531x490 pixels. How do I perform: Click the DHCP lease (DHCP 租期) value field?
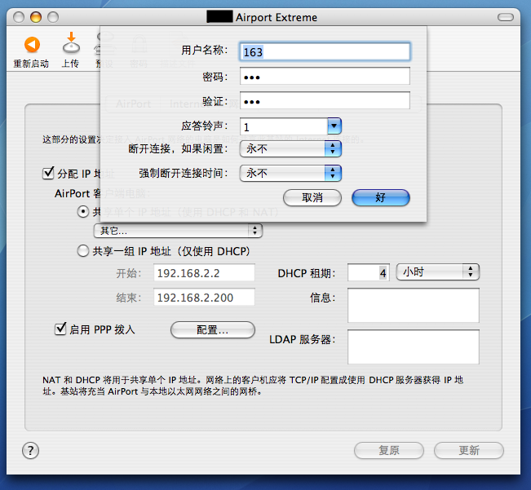pyautogui.click(x=369, y=272)
